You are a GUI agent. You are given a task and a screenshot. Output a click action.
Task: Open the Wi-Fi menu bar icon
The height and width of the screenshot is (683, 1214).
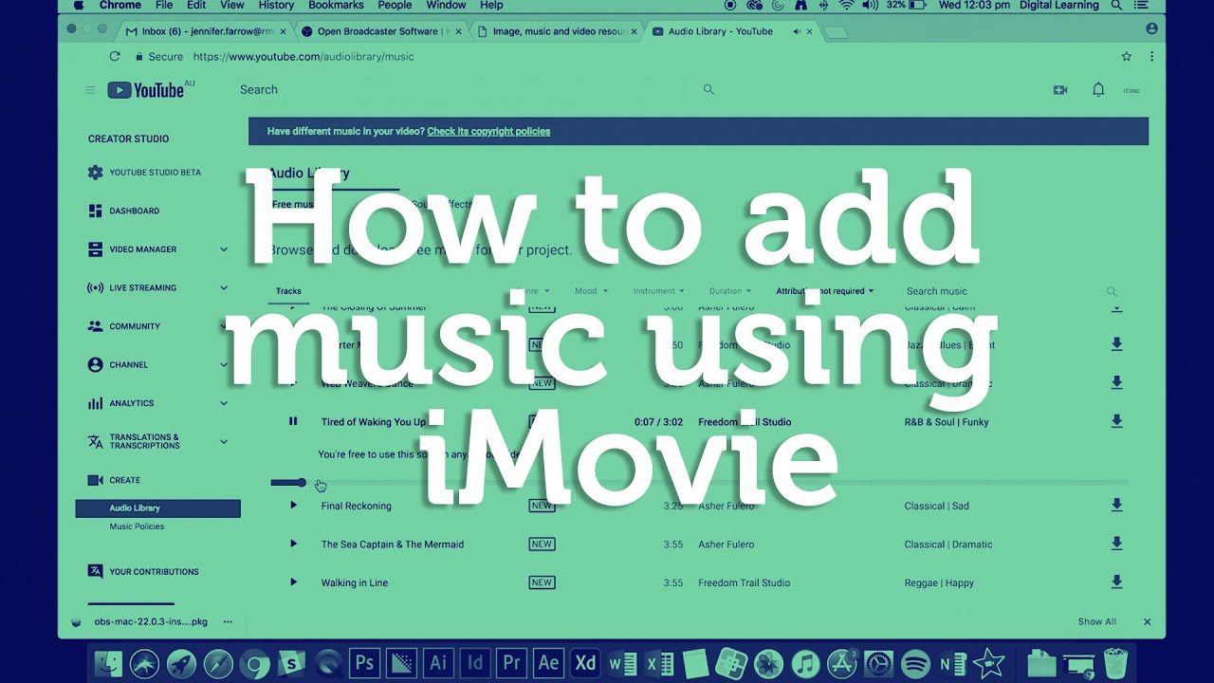(x=845, y=6)
